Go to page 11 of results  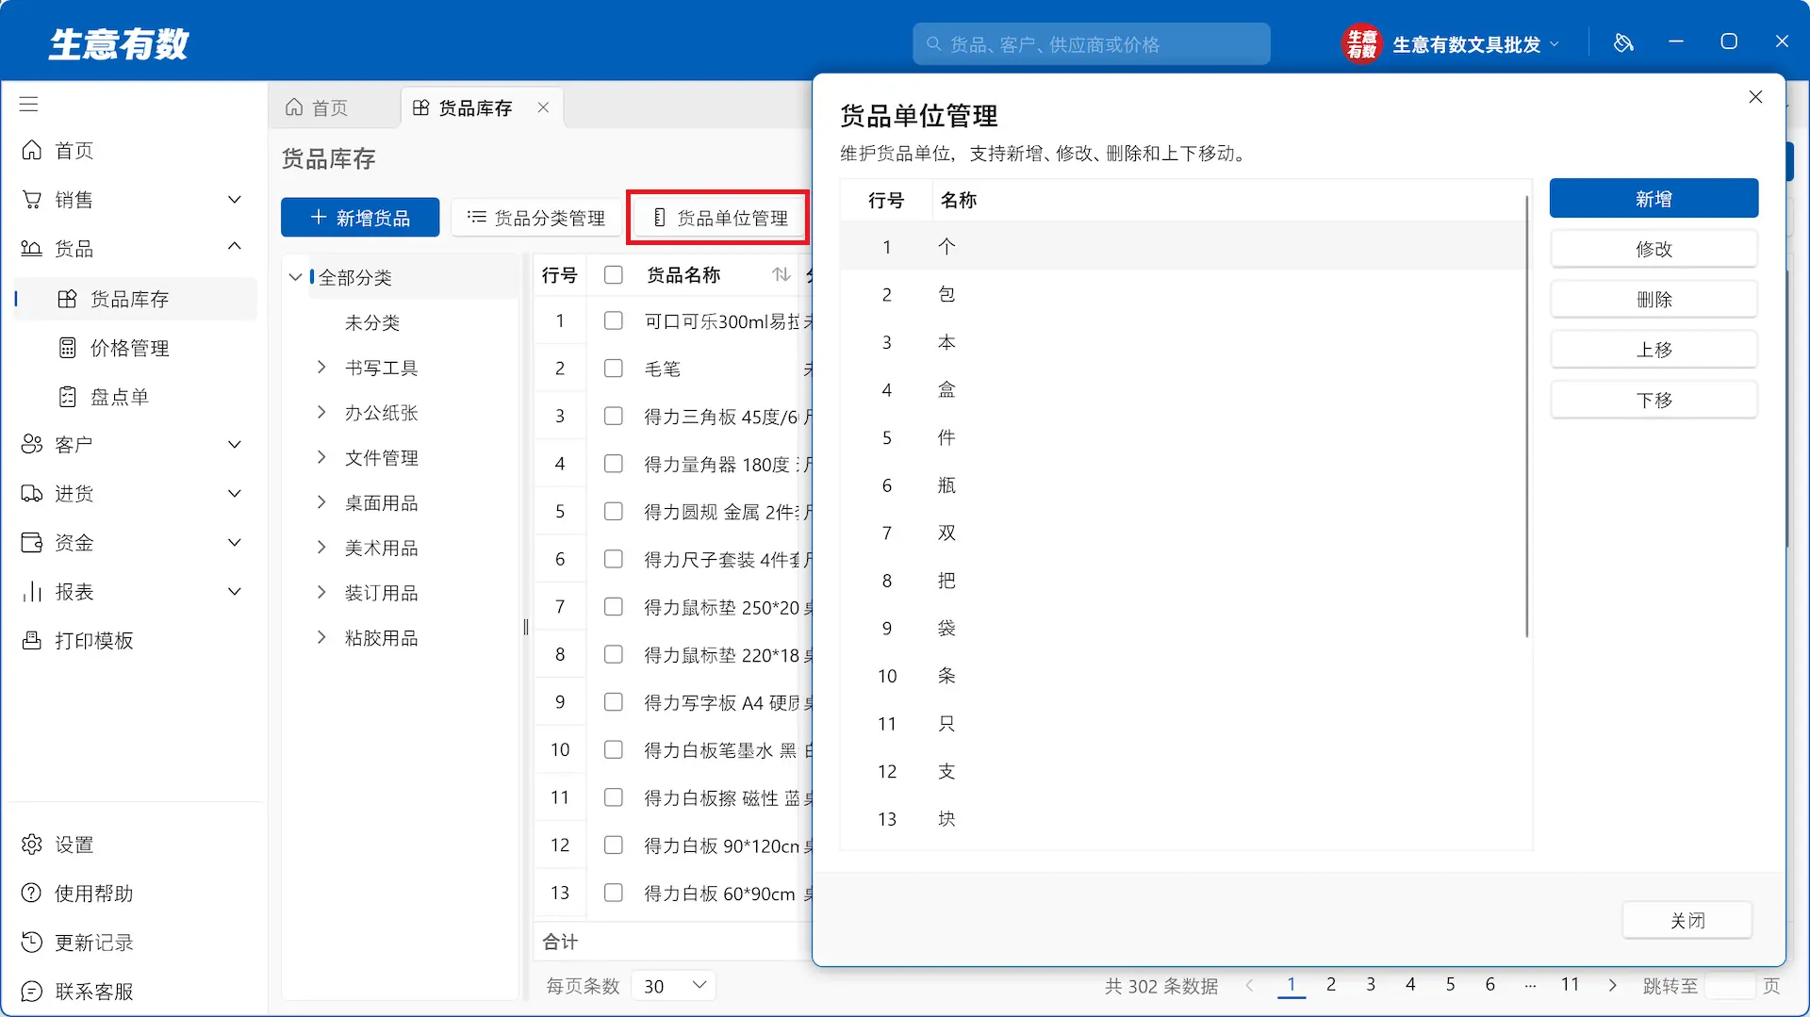1570,985
